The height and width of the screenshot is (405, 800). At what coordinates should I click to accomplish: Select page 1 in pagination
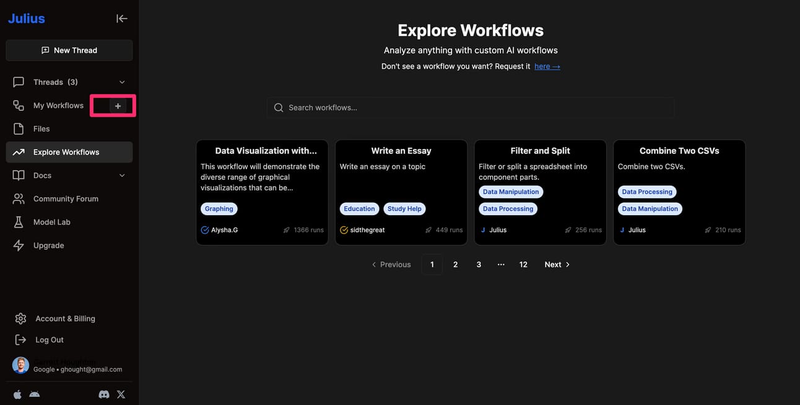432,265
